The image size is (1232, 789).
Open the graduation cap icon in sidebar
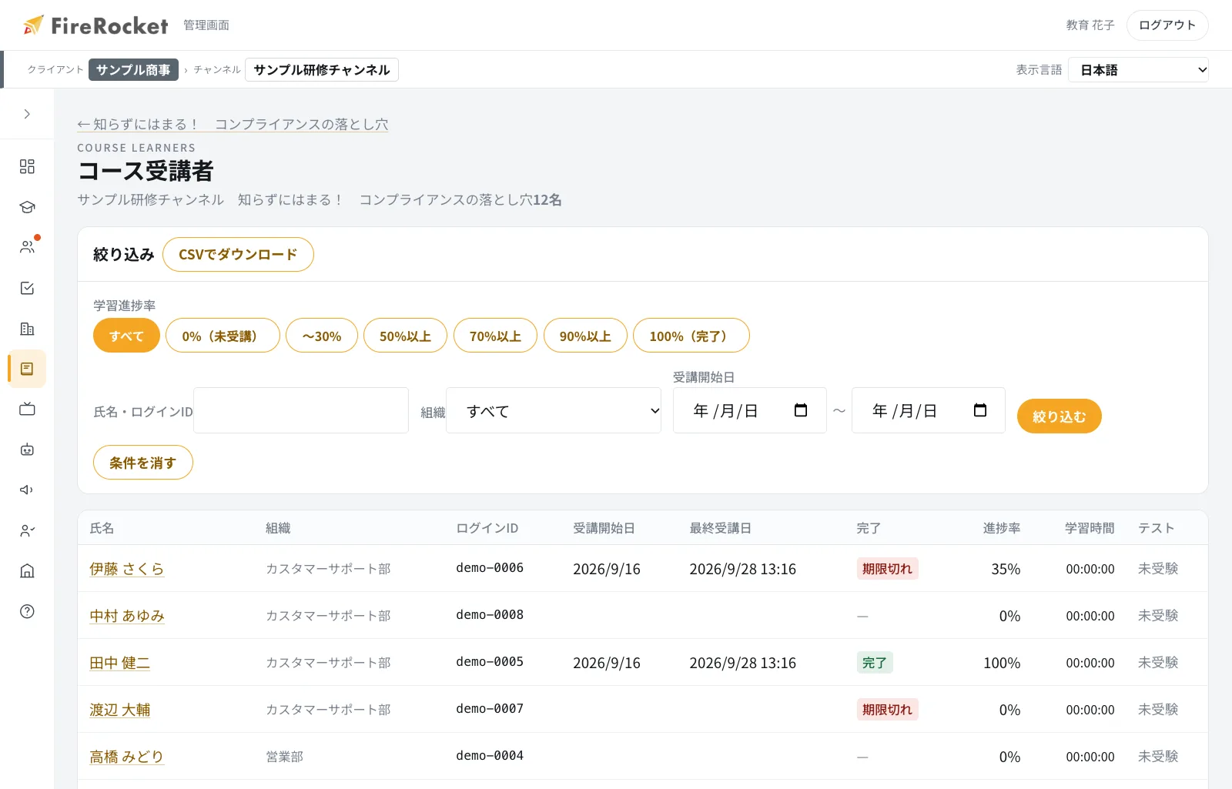27,207
